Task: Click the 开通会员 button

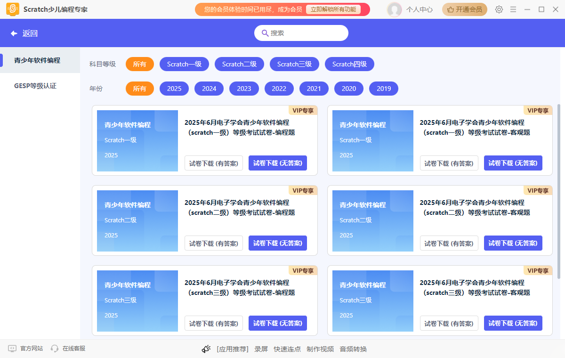Action: tap(464, 9)
